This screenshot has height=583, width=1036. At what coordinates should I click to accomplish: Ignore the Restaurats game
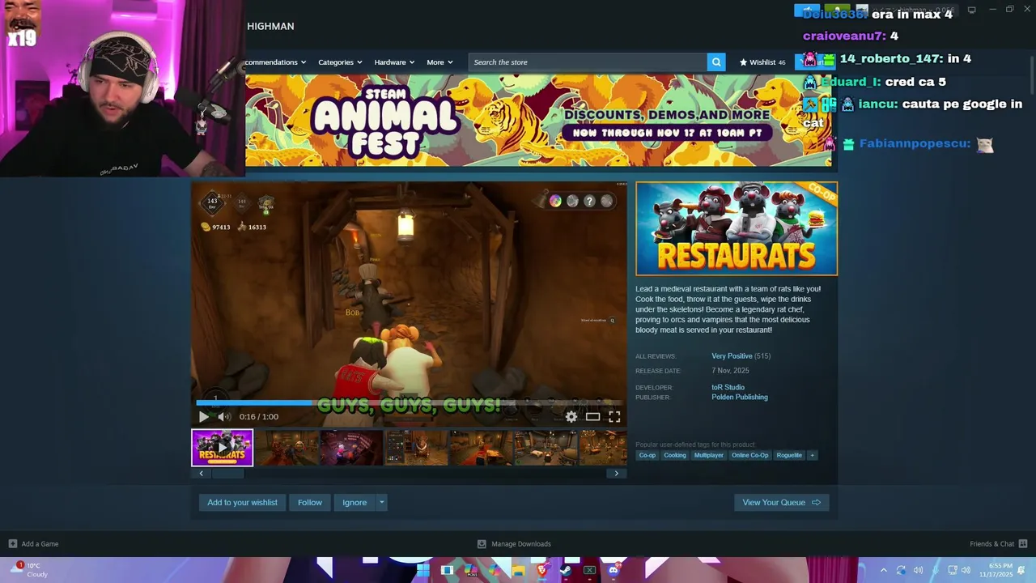coord(355,502)
